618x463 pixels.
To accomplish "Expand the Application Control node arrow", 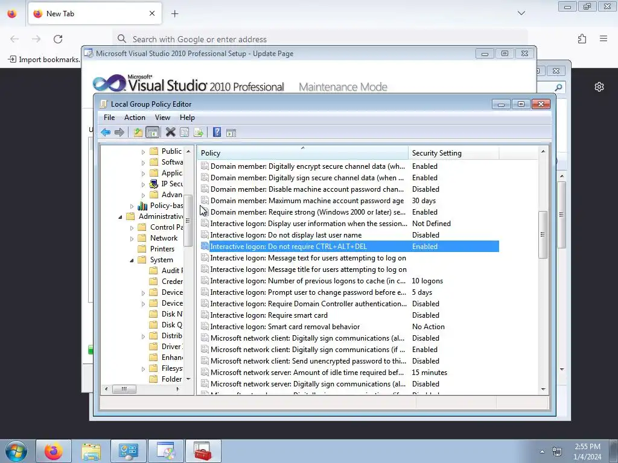I will tap(144, 173).
